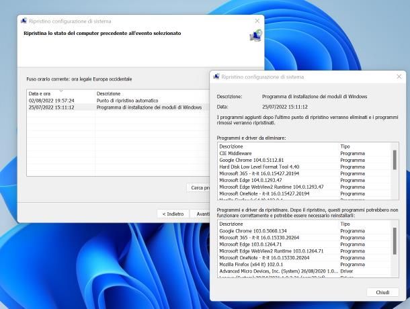Sort restore points by the Descrizione column header
Viewport: 410px width, 309px height.
point(153,93)
